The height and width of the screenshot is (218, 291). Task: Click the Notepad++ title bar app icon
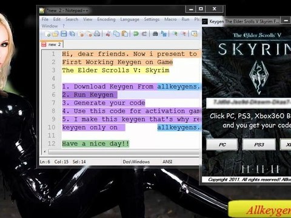[x=42, y=10]
